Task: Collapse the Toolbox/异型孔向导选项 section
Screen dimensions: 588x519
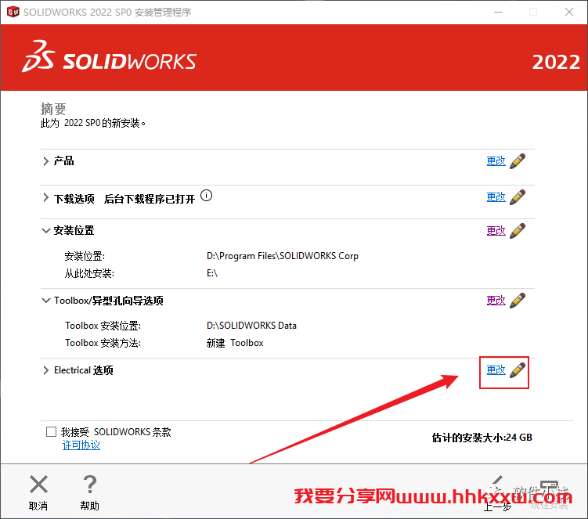Action: tap(45, 301)
